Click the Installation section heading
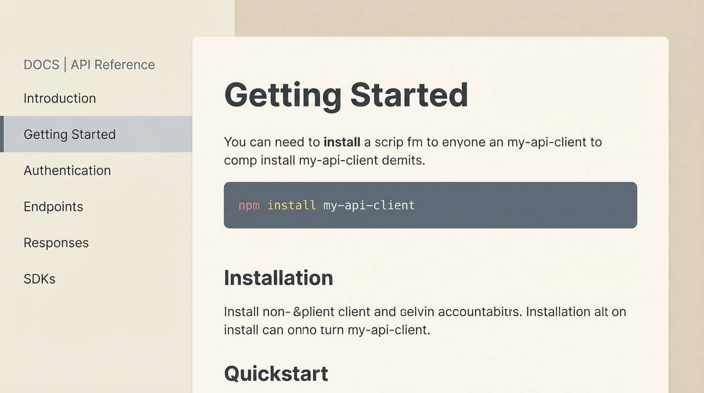Image resolution: width=704 pixels, height=393 pixels. (x=278, y=277)
